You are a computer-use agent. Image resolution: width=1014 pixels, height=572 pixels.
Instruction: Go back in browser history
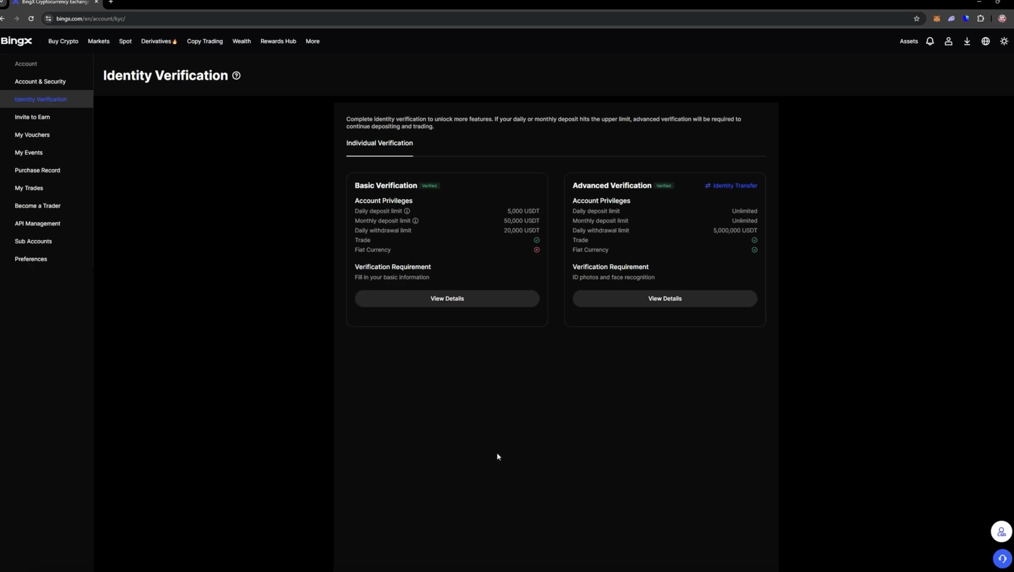point(3,18)
